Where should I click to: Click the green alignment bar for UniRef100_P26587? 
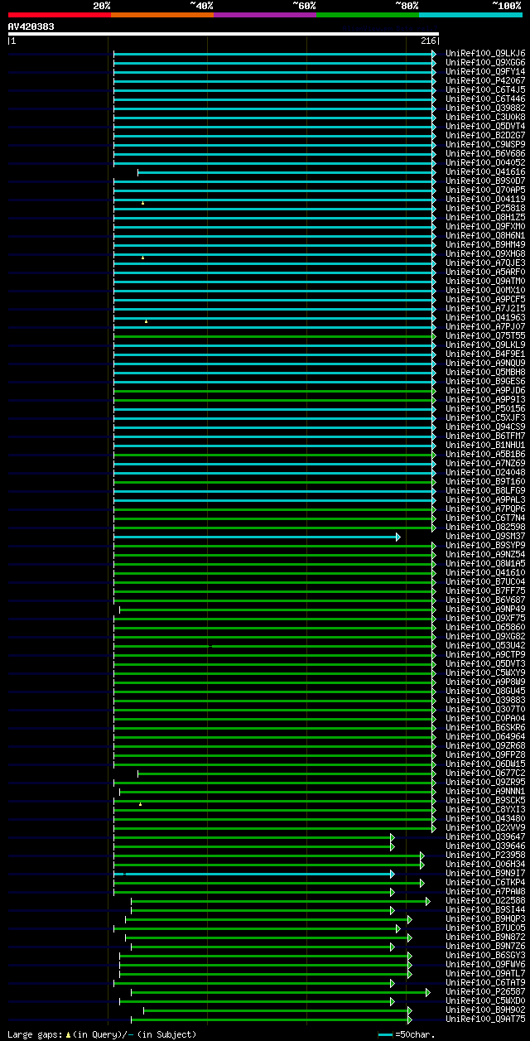tap(281, 991)
